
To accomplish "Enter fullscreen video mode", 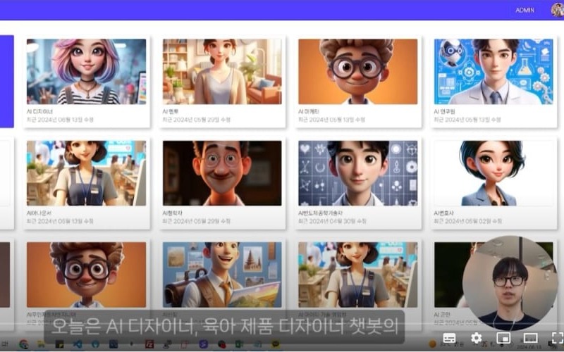I will tap(556, 338).
